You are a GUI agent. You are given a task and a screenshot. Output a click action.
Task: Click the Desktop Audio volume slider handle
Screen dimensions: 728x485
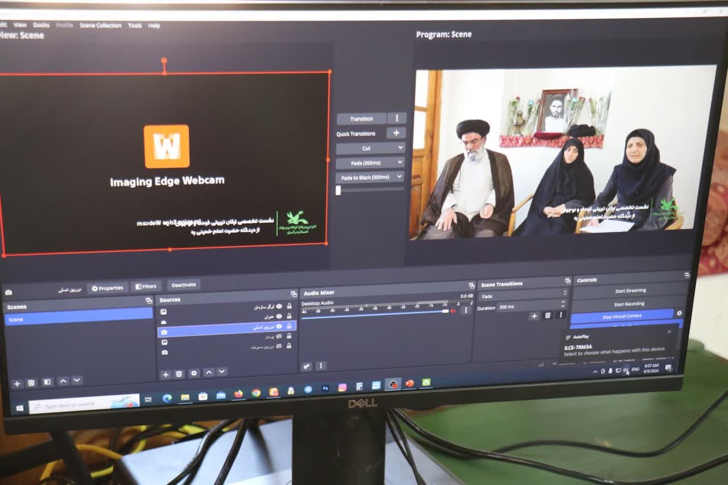tap(445, 311)
